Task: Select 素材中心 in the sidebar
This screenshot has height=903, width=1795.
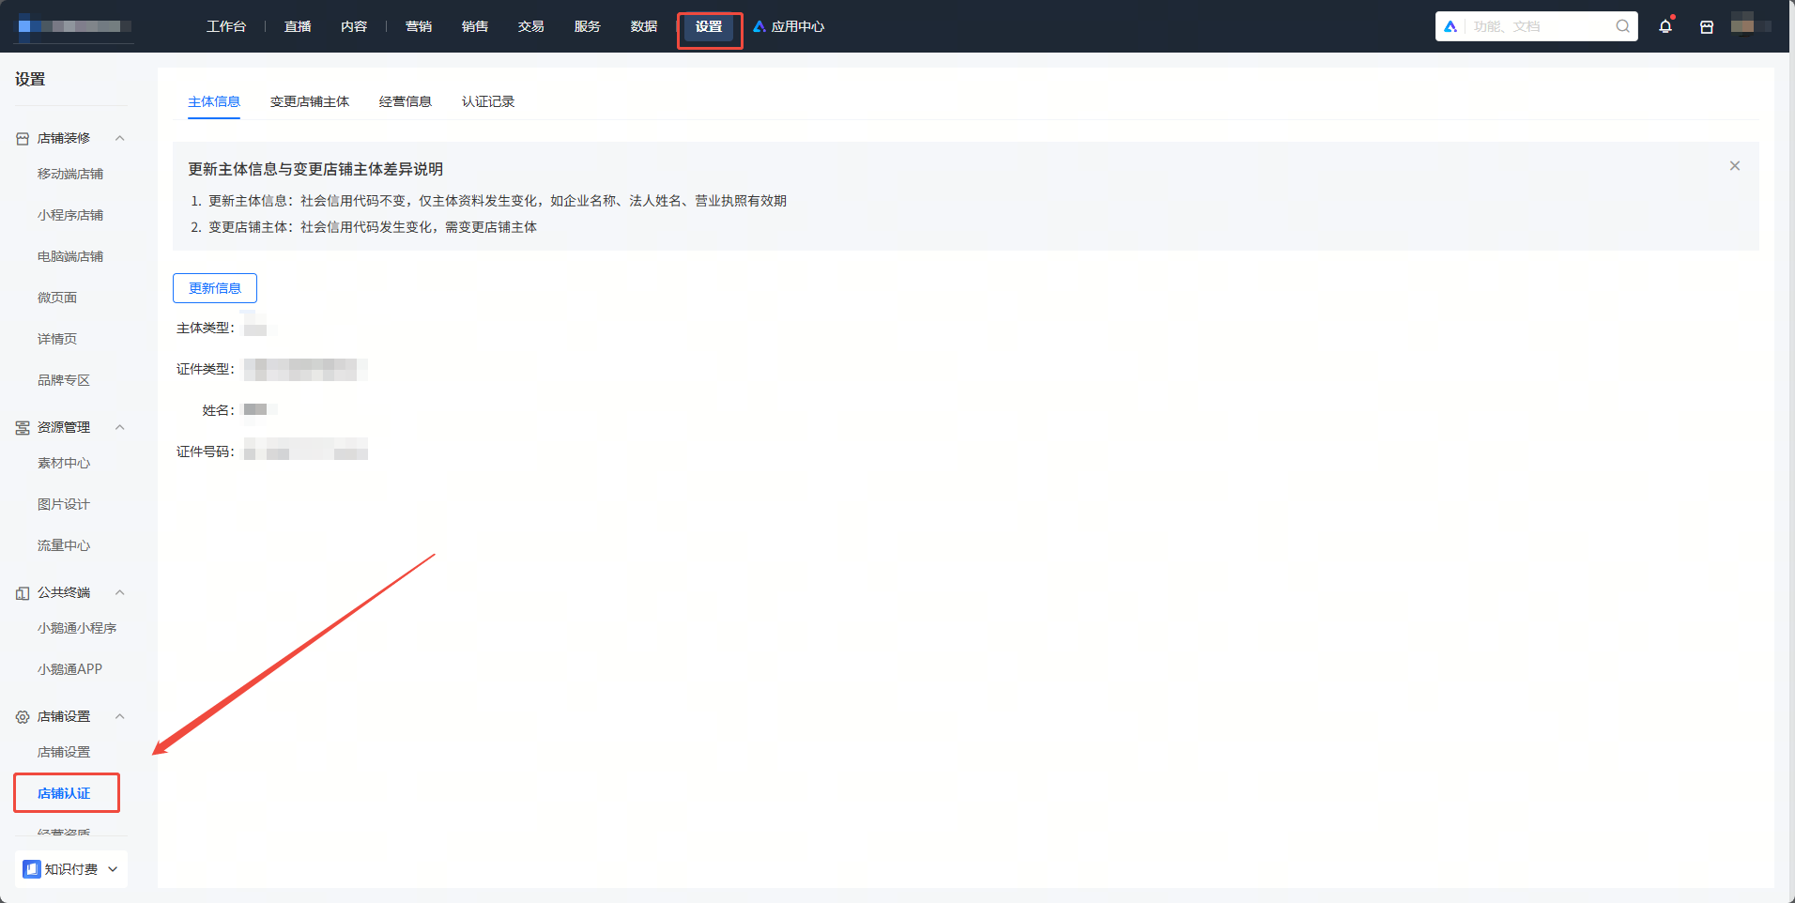Action: coord(64,463)
